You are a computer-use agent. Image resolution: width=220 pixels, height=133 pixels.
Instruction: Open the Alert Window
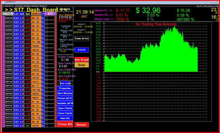(65, 93)
